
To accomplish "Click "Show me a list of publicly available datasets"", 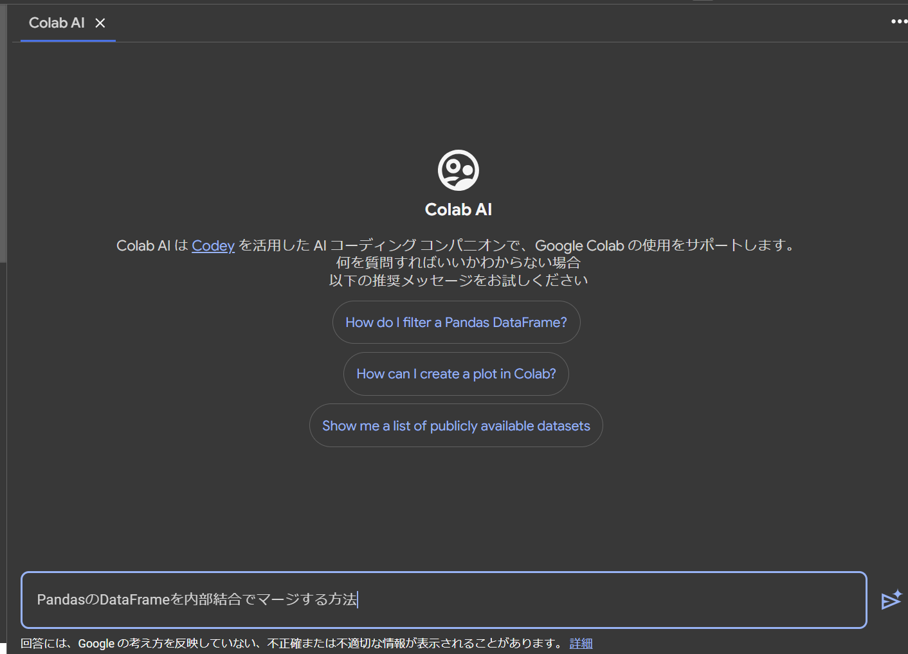I will [456, 425].
